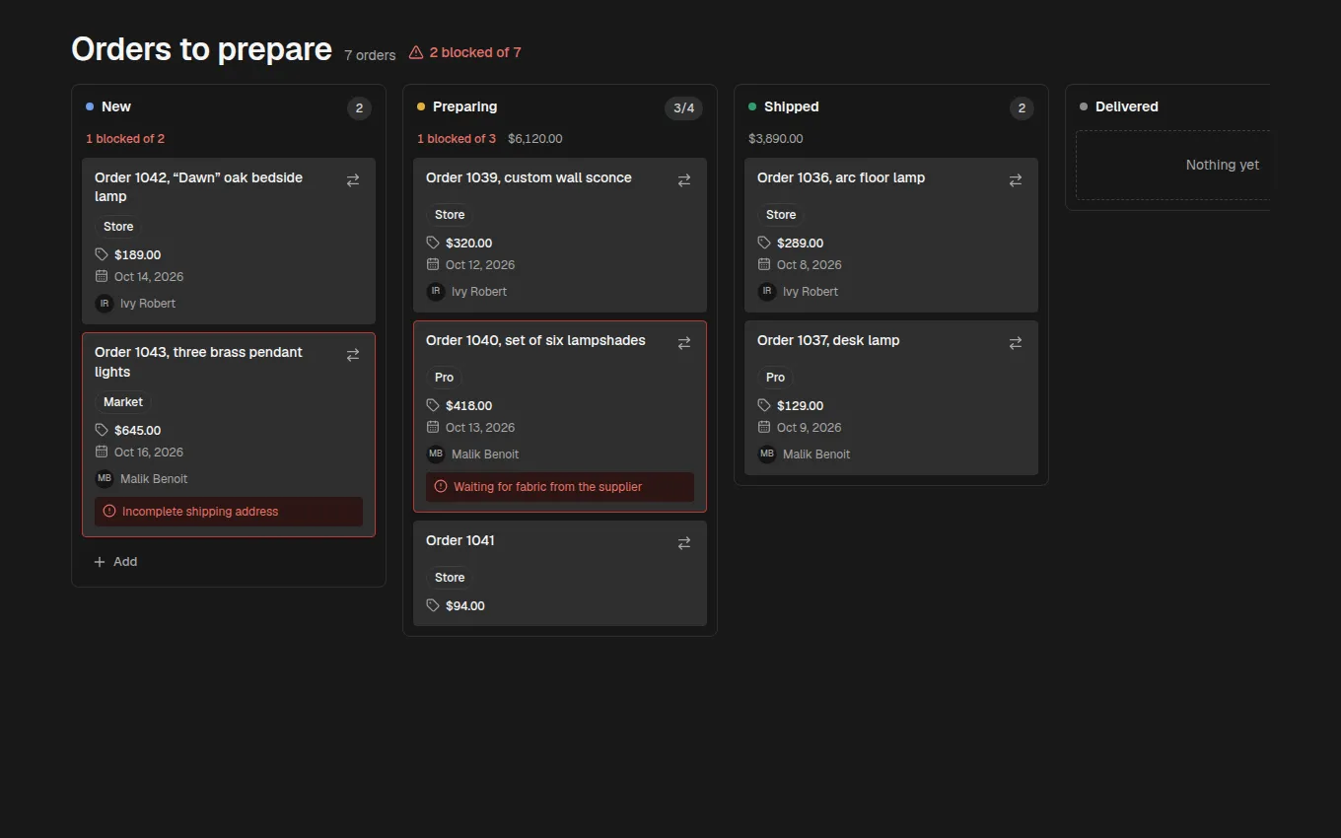Click the Preparing column 3/4 count badge
1341x838 pixels.
[683, 108]
